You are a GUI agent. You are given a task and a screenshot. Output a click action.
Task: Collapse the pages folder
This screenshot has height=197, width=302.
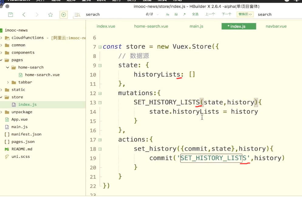point(1,60)
